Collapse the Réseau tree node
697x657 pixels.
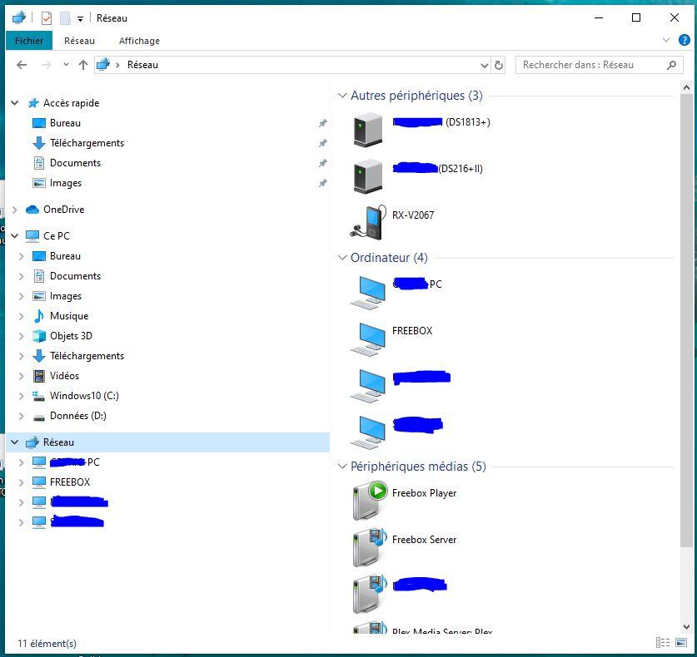[x=15, y=442]
